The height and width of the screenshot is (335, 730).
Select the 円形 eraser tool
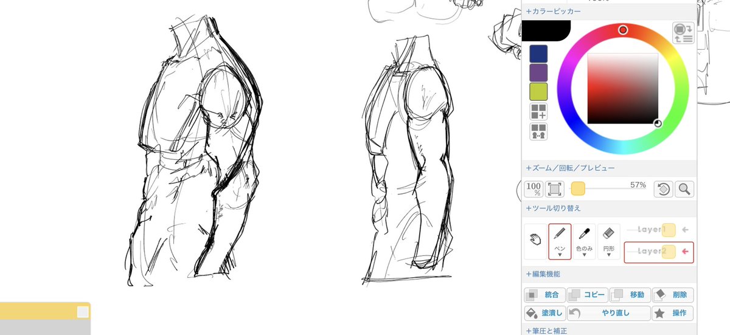[608, 241]
